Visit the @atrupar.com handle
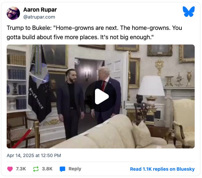The height and width of the screenshot is (178, 202). (39, 17)
